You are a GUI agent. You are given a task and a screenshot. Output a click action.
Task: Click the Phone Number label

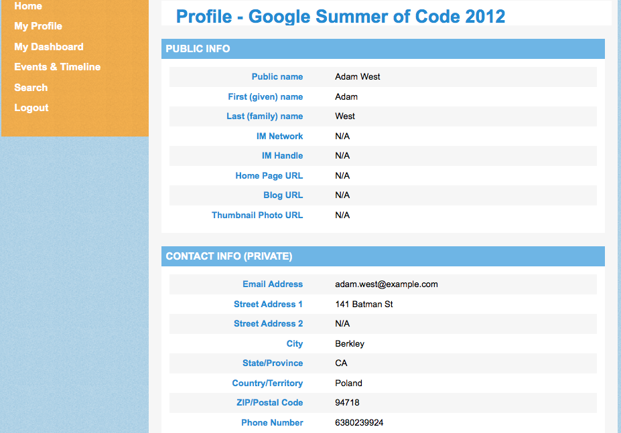click(272, 423)
